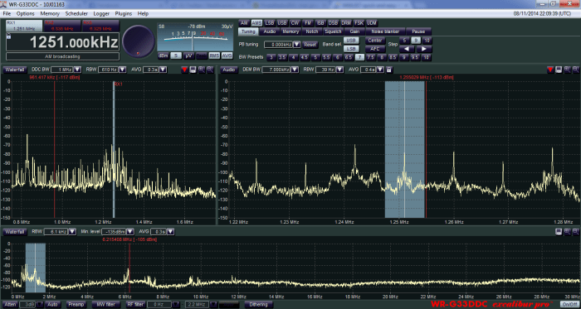
Task: Click the Center button
Action: [375, 40]
